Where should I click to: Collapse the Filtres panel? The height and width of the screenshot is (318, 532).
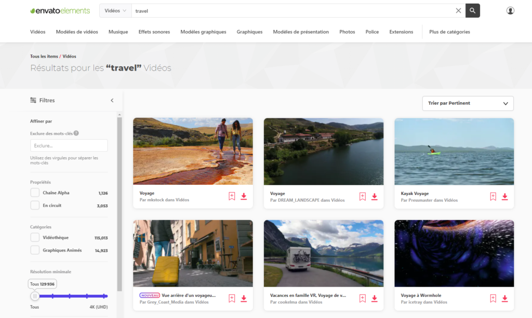(x=112, y=100)
